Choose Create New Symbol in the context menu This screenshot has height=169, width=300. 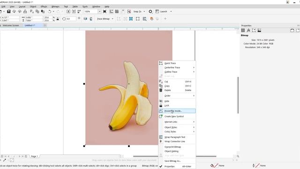tap(177, 116)
